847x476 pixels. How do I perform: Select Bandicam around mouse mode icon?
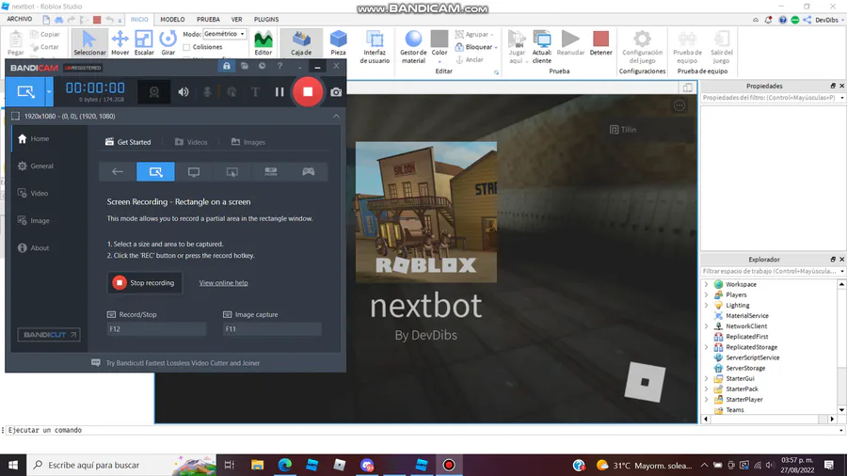click(x=232, y=171)
